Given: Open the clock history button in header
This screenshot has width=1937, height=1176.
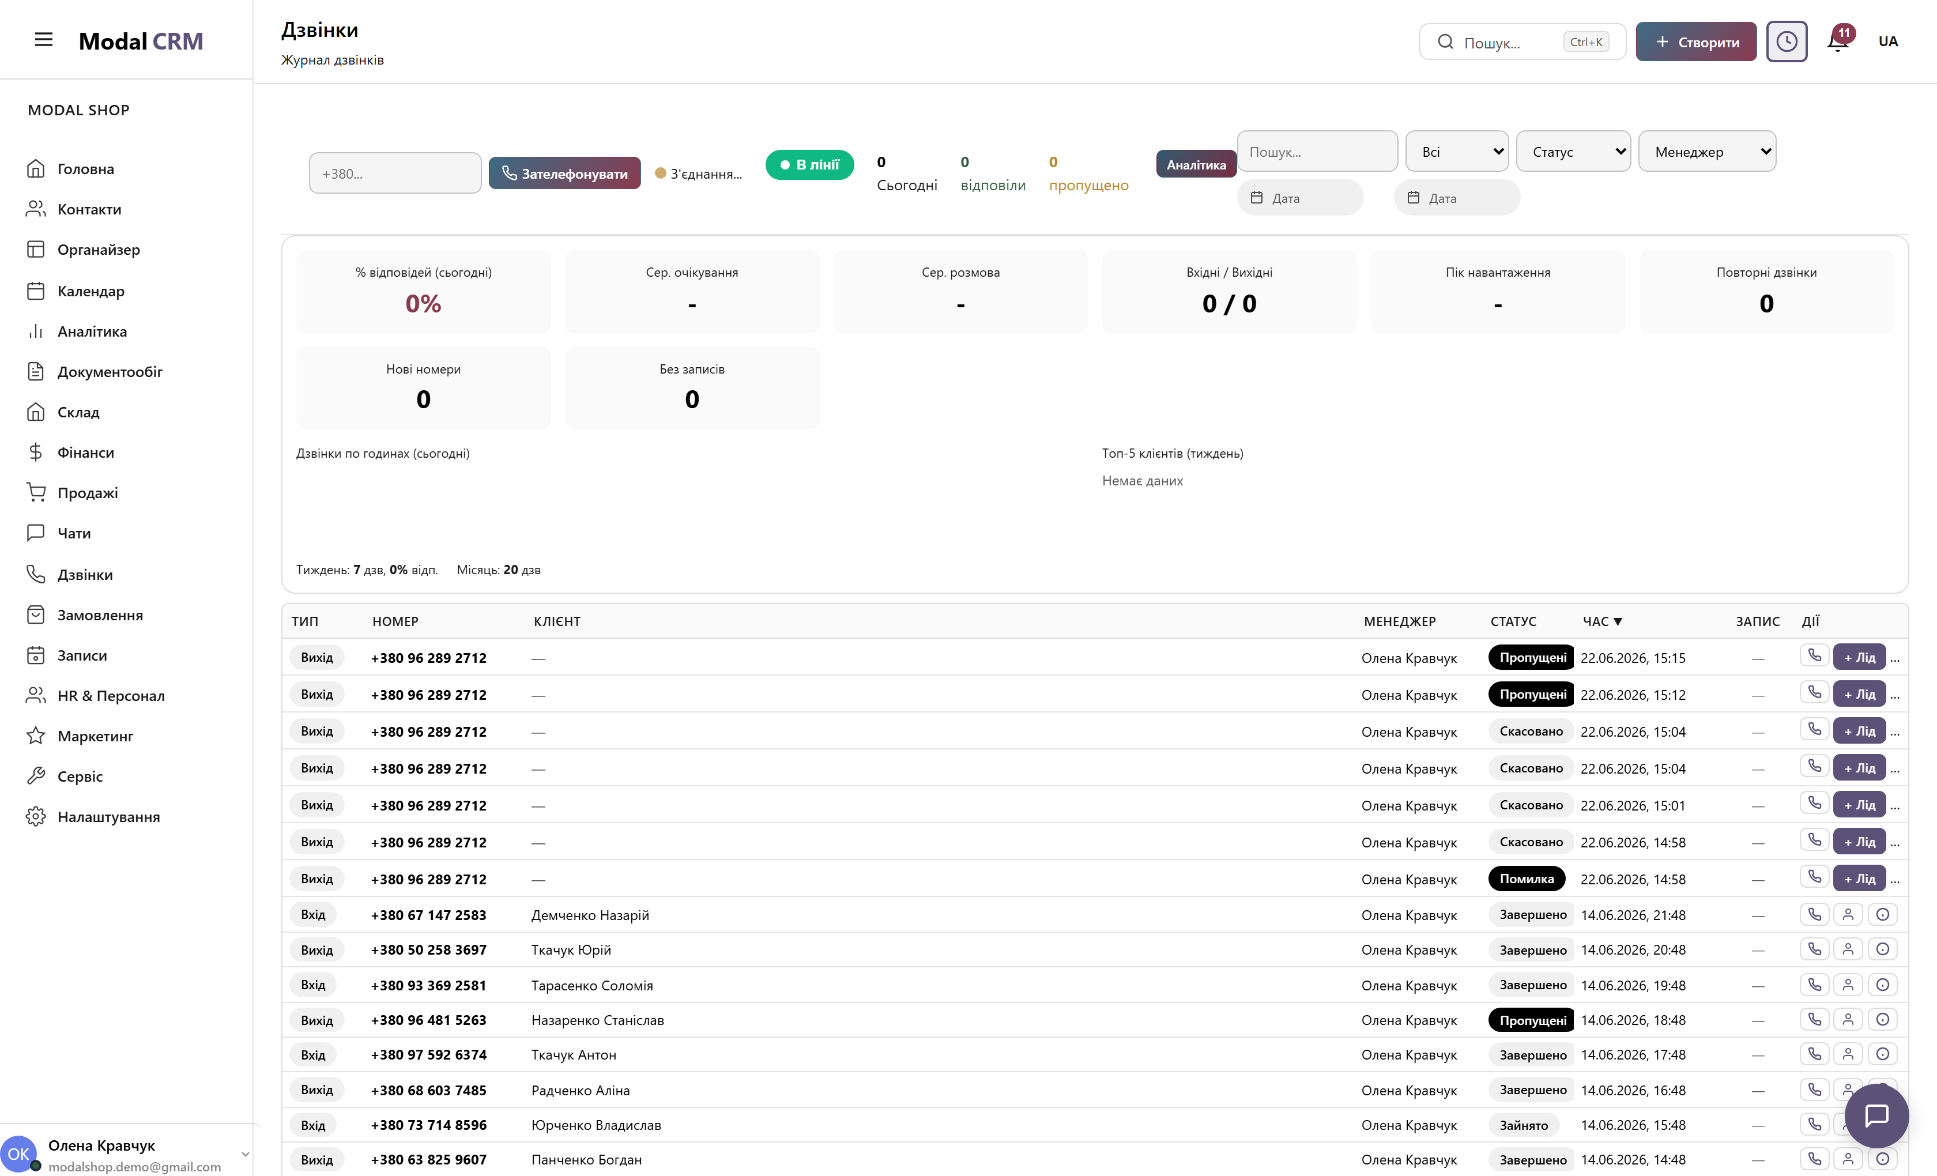Looking at the screenshot, I should point(1786,42).
